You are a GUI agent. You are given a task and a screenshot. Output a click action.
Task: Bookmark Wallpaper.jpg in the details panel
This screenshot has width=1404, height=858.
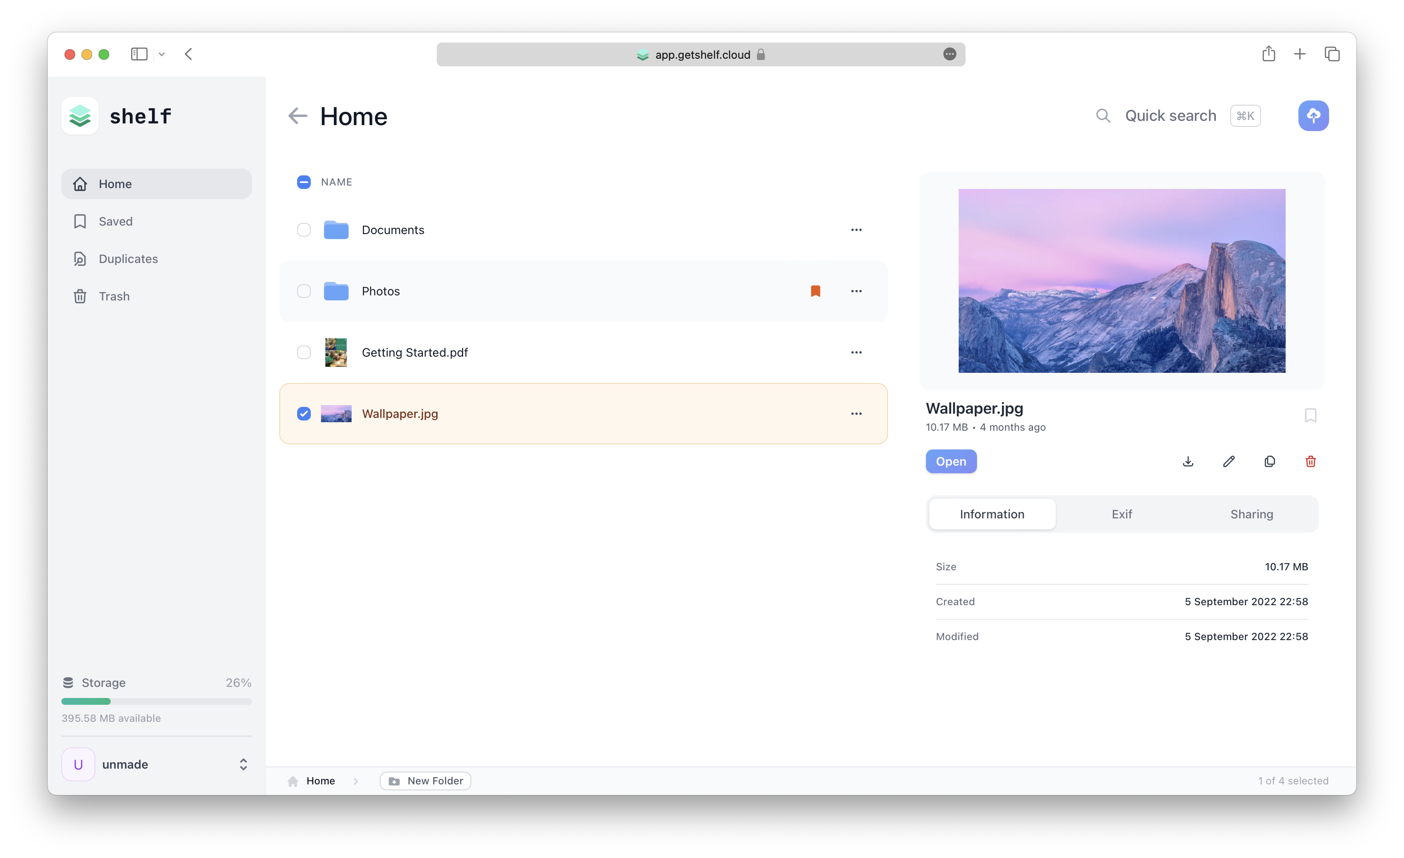click(x=1310, y=415)
